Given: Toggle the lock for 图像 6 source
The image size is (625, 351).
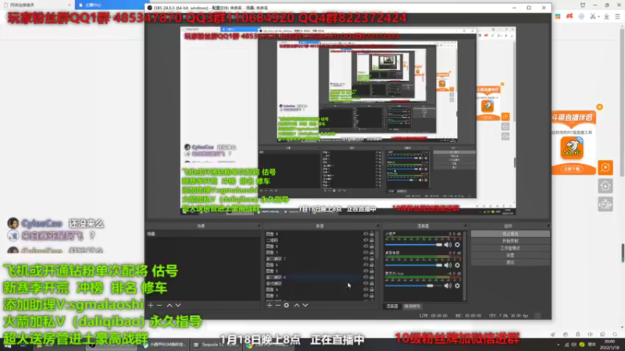Looking at the screenshot, I should coord(372,264).
